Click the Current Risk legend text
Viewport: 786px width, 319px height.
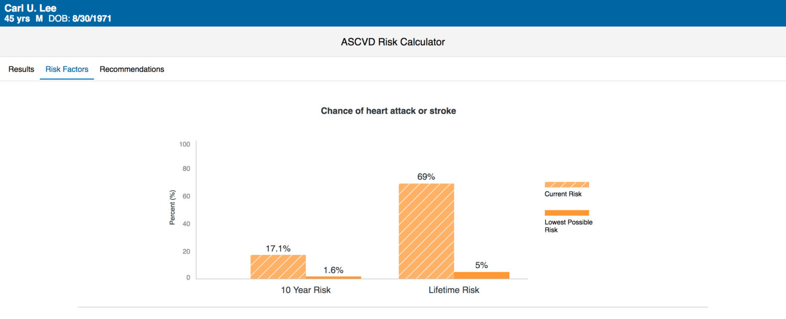[564, 193]
